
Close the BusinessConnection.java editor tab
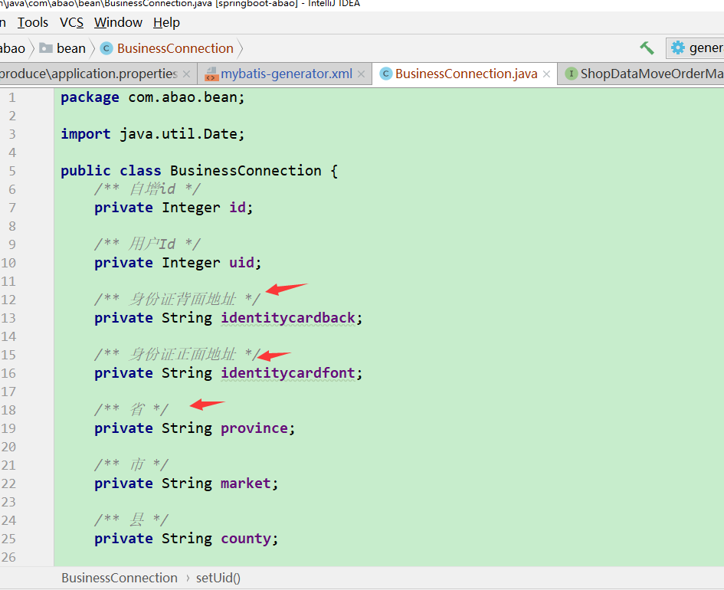pyautogui.click(x=545, y=74)
